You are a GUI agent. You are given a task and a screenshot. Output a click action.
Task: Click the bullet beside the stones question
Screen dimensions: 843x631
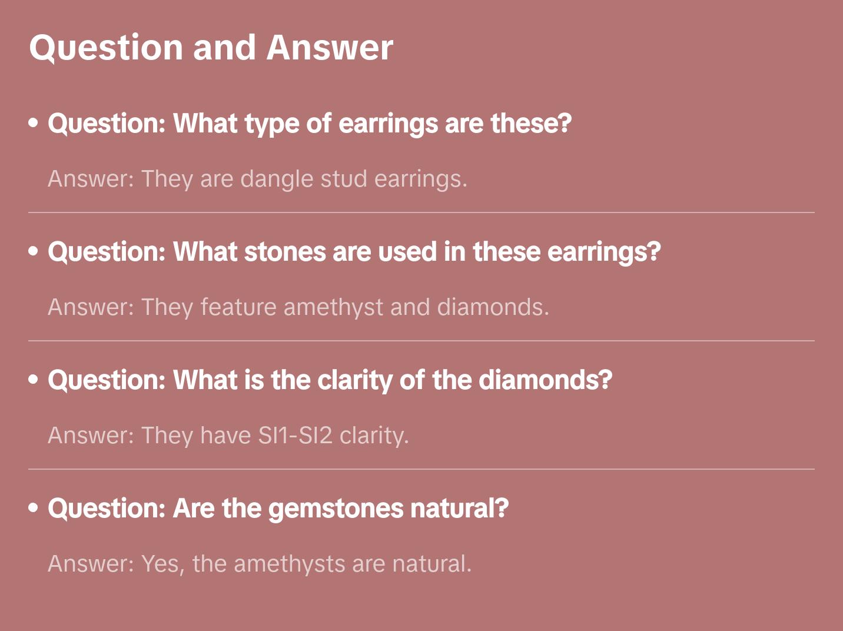tap(34, 251)
